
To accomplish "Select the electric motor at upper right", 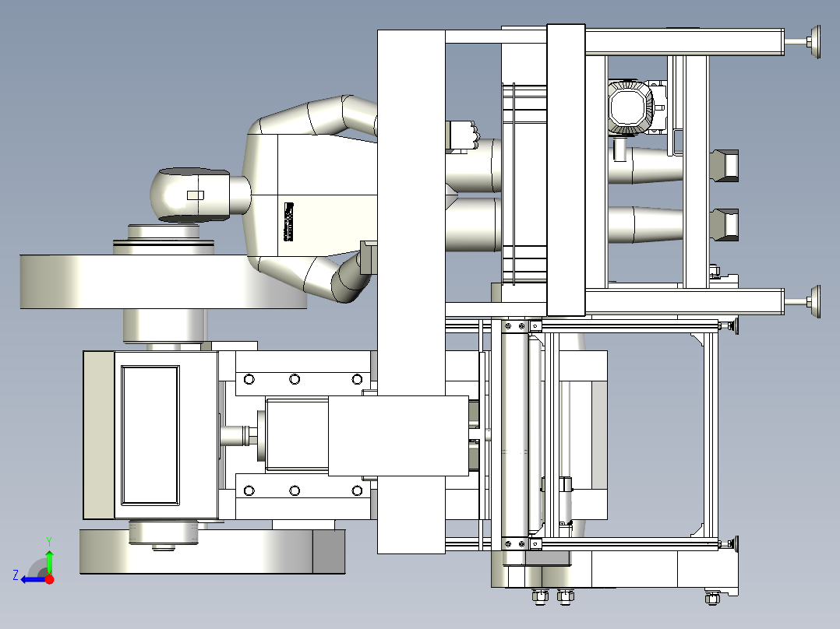I will pos(632,107).
